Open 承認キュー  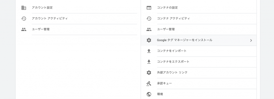(x=165, y=83)
